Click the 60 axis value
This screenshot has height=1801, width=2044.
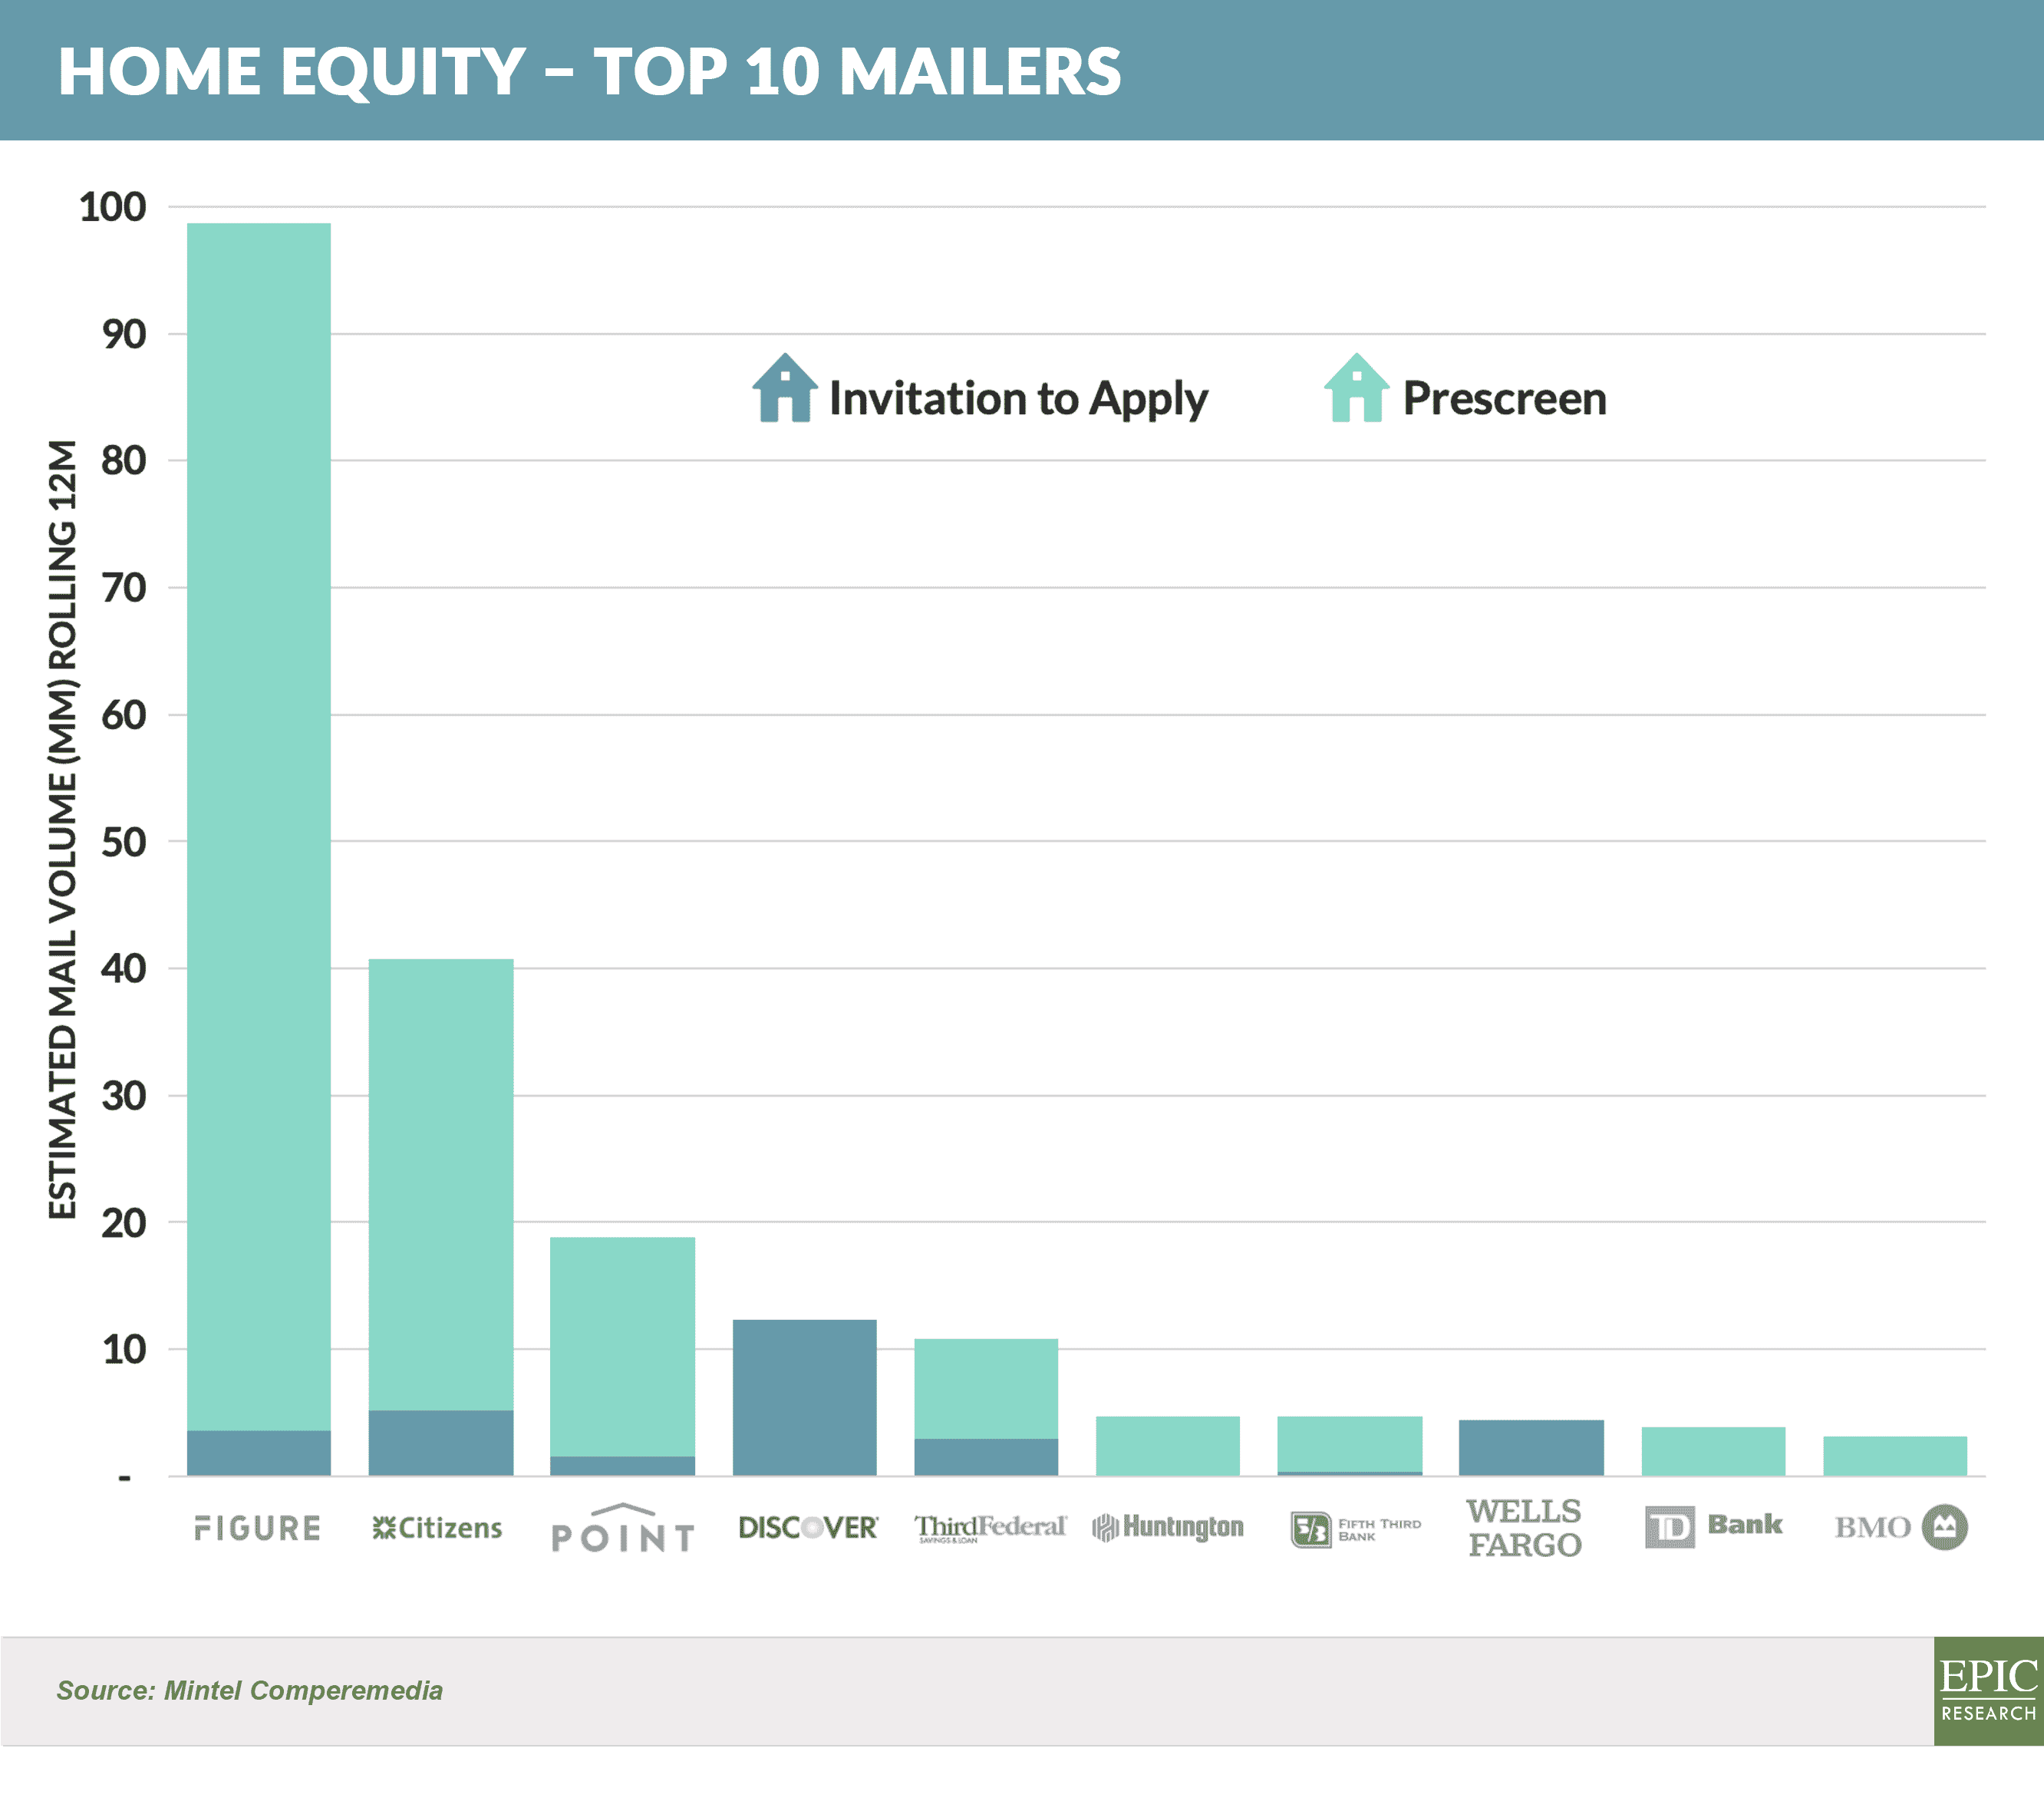click(124, 715)
